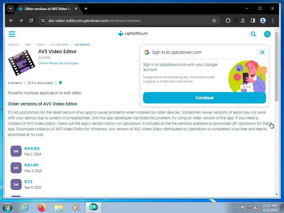Reload the current page
The height and width of the screenshot is (213, 284).
(31, 21)
